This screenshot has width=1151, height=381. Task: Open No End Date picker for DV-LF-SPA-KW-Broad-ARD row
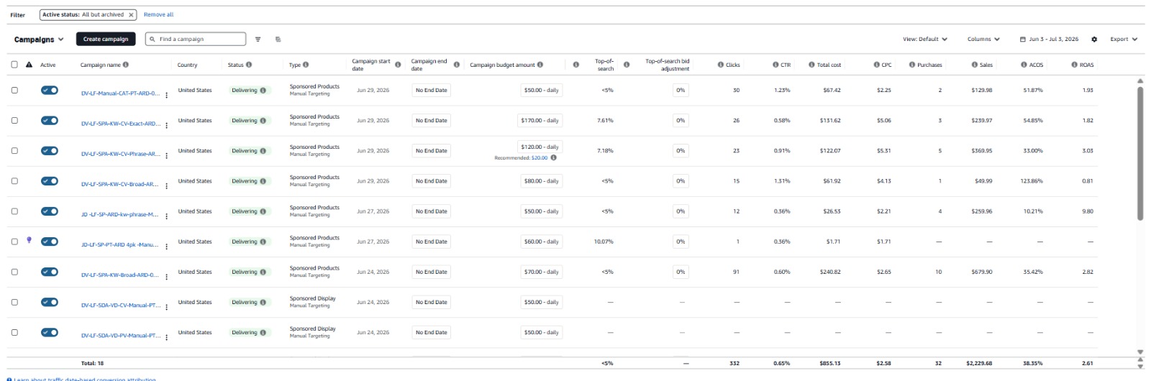pyautogui.click(x=431, y=272)
